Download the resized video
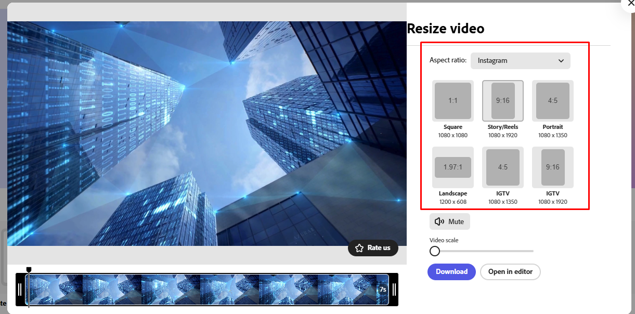Image resolution: width=635 pixels, height=314 pixels. tap(451, 271)
